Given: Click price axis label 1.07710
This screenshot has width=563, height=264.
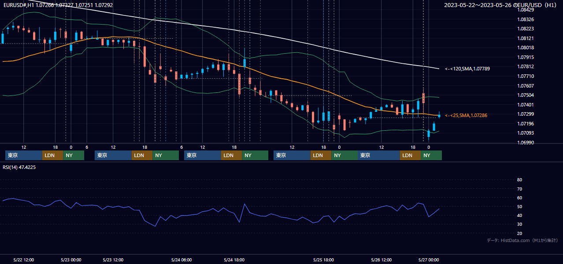Looking at the screenshot, I should coord(525,76).
